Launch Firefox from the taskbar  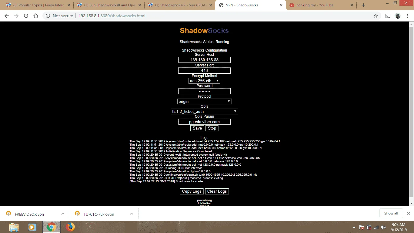point(70,227)
